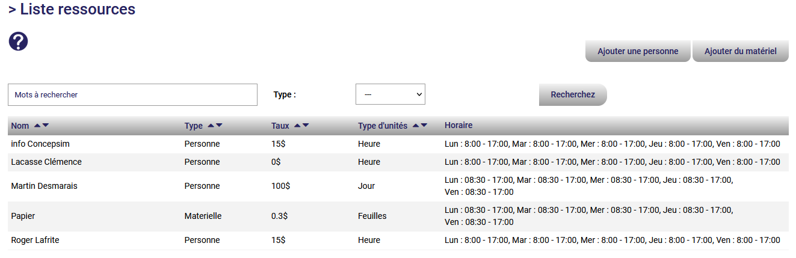Image resolution: width=796 pixels, height=258 pixels.
Task: Open the help question mark icon
Action: pyautogui.click(x=18, y=41)
